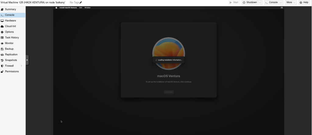Open the Shutdown dropdown arrow
312x135 pixels.
point(260,2)
